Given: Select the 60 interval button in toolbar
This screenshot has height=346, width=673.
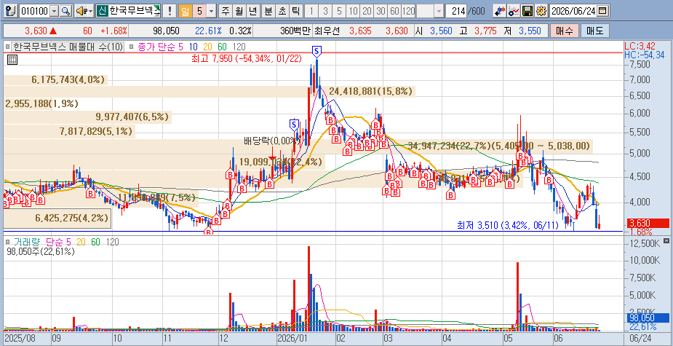Looking at the screenshot, I should 395,11.
